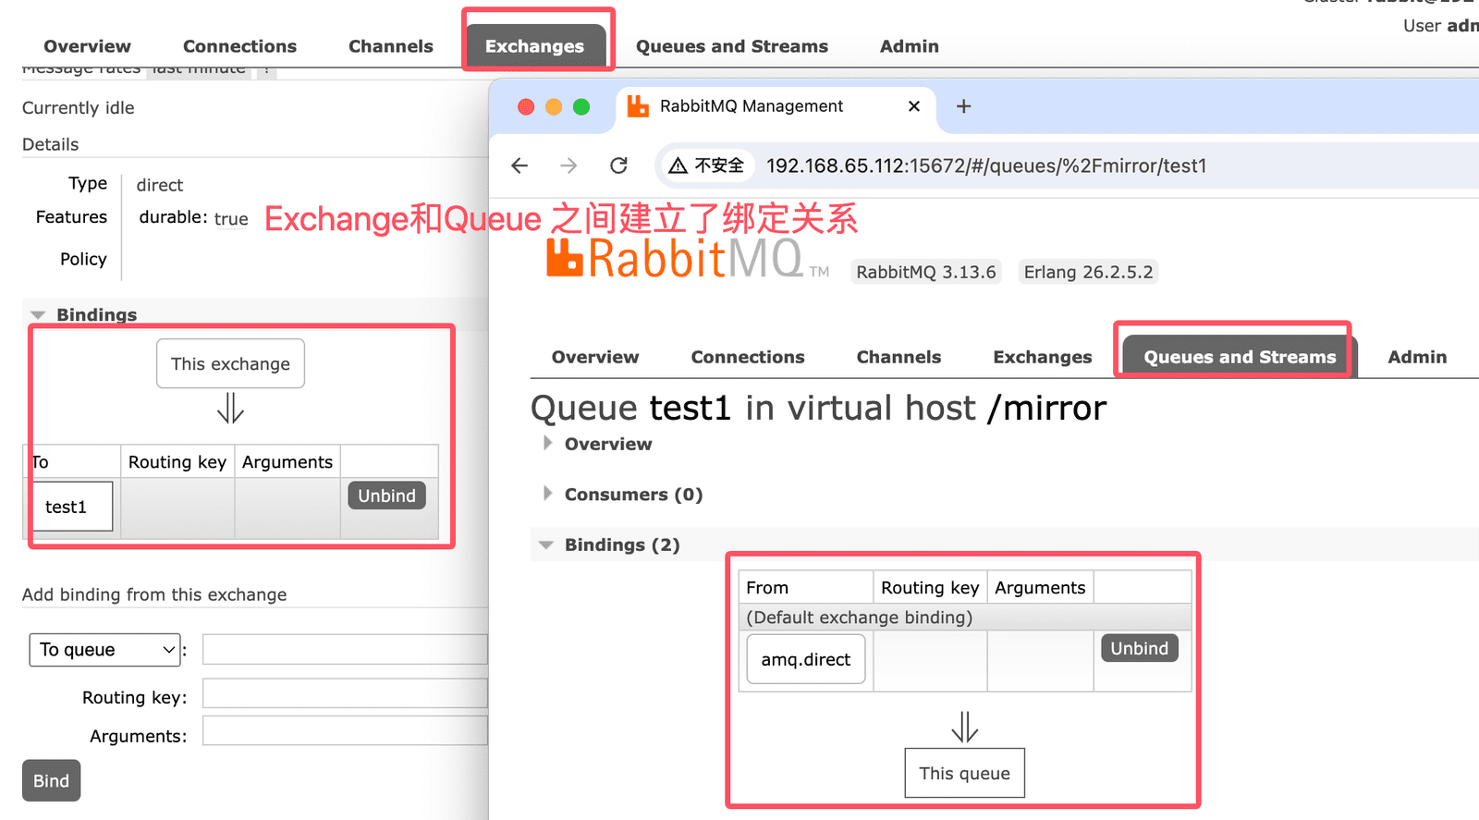Open Queues and Streams in back window
Screen dimensions: 1479x820
coord(731,46)
